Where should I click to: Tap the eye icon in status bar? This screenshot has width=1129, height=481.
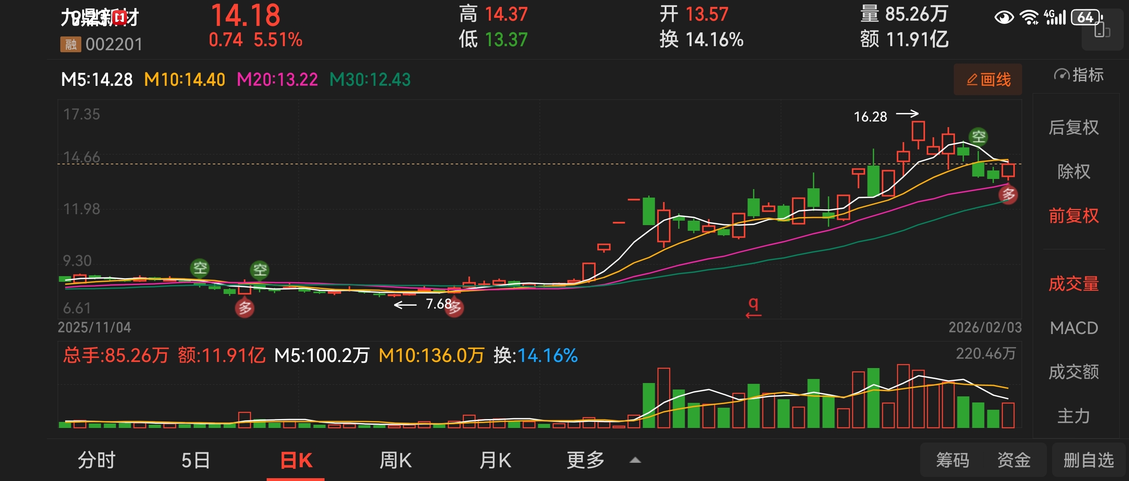coord(1004,17)
